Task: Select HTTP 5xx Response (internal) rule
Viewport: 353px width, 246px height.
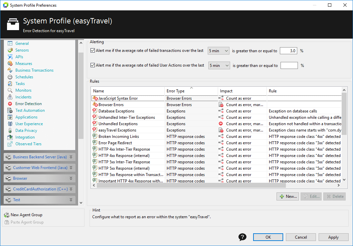Action: tap(216, 168)
